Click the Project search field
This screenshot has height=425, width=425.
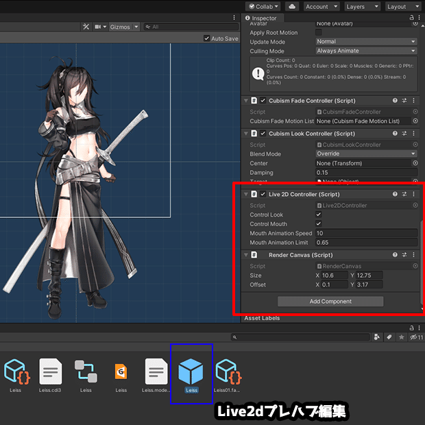pyautogui.click(x=300, y=337)
